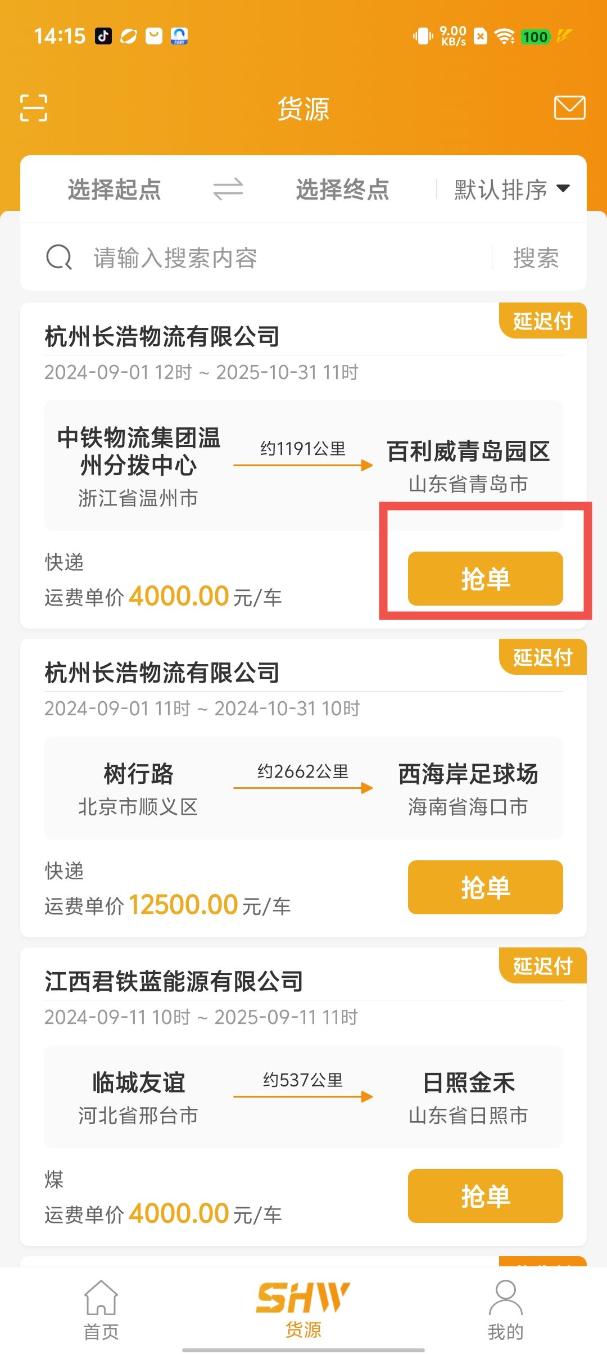Expand the 默认排序 sort dropdown

tap(512, 189)
